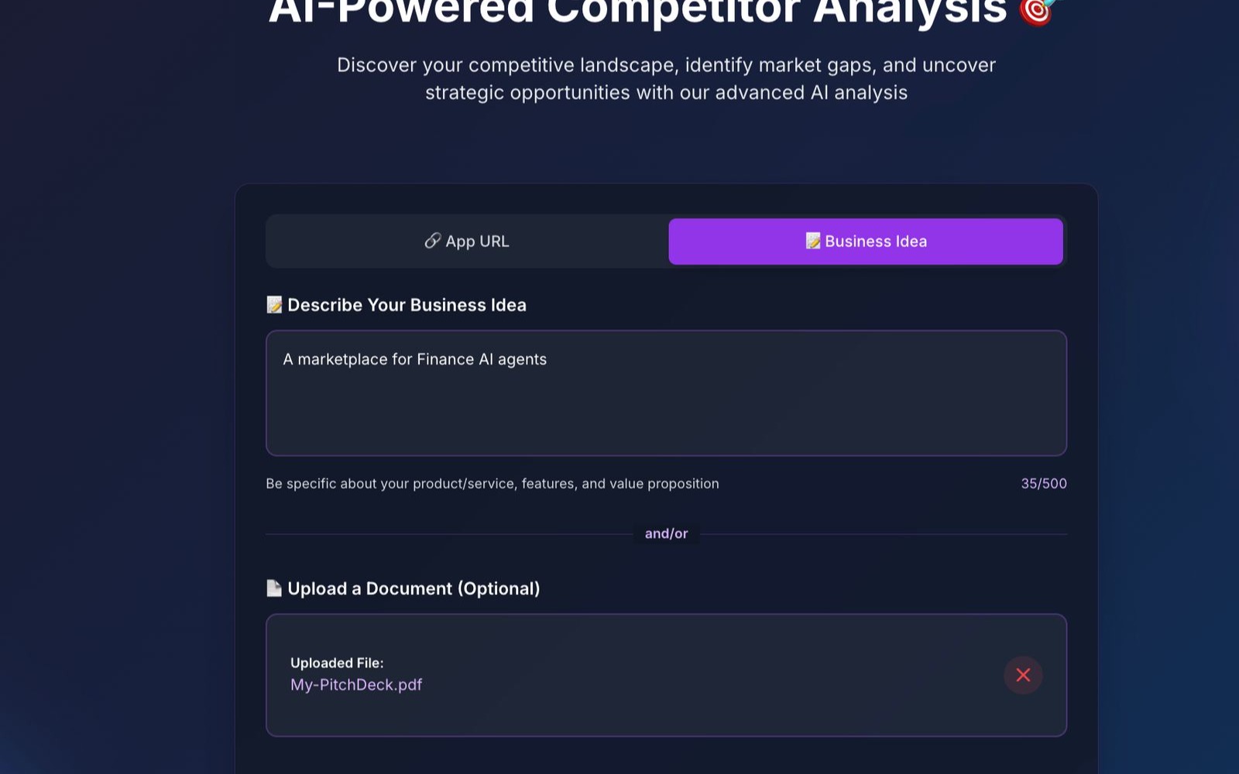1239x774 pixels.
Task: Click the target emoji in the page title
Action: (x=1037, y=11)
